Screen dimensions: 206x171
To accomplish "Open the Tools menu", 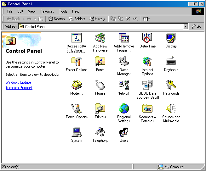I will (63, 11).
